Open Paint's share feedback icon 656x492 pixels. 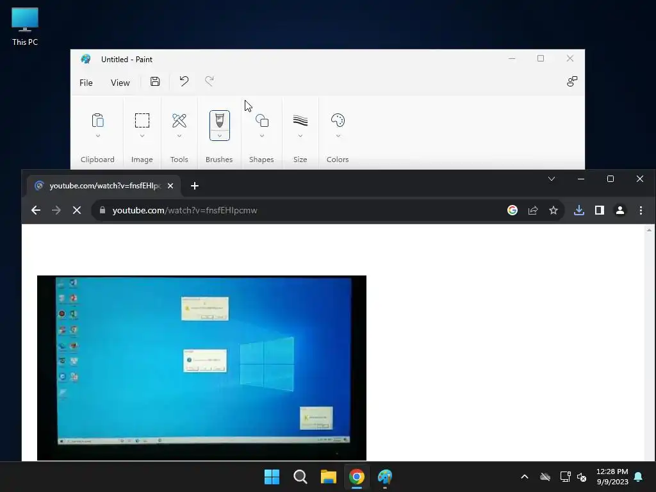click(x=572, y=81)
